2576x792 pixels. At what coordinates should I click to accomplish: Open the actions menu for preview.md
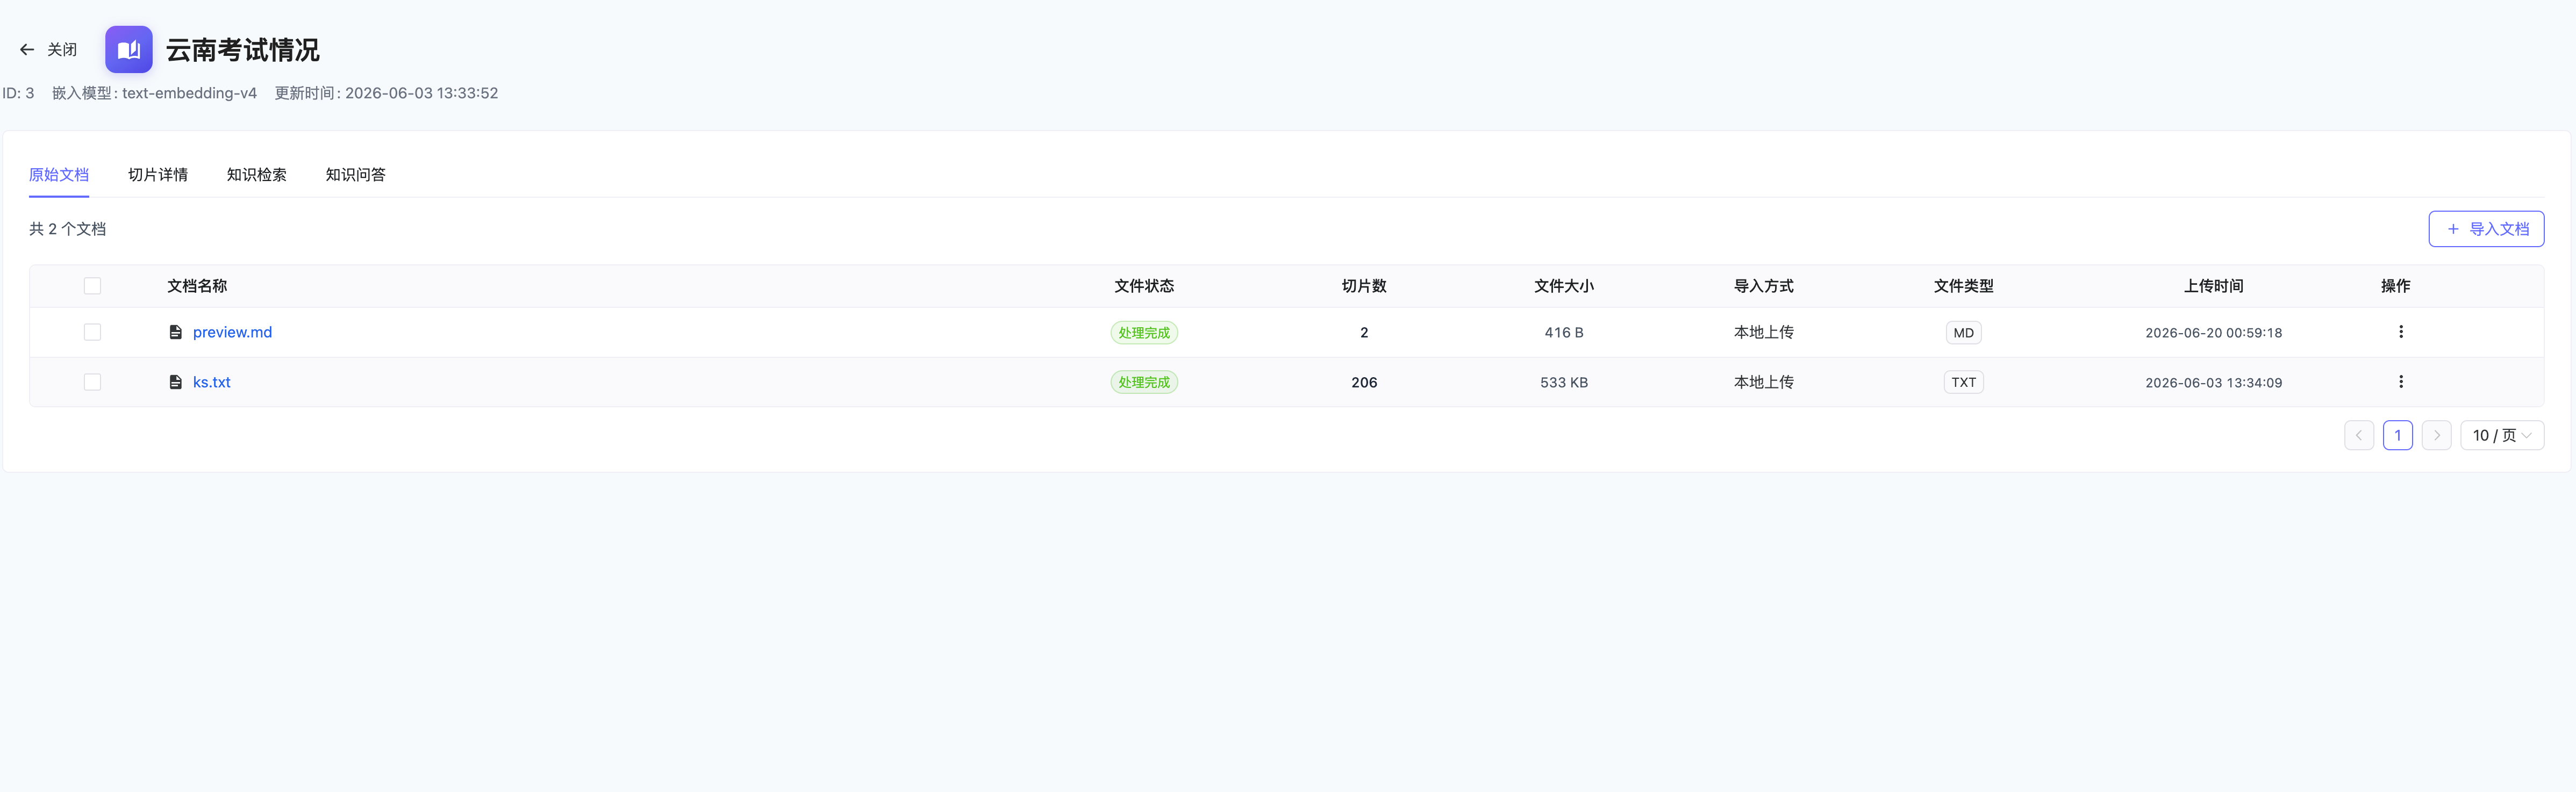click(2400, 332)
